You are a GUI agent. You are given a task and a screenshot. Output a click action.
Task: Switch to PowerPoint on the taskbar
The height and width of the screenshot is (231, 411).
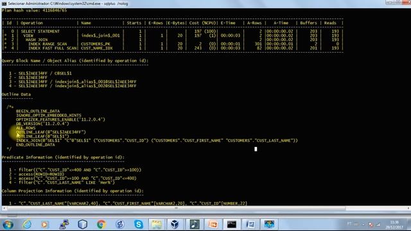(213, 225)
